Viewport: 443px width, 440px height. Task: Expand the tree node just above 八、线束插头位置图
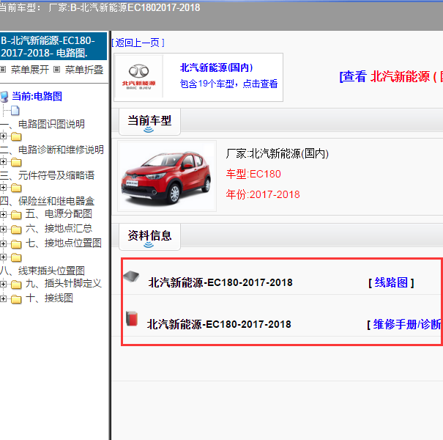tap(3, 257)
